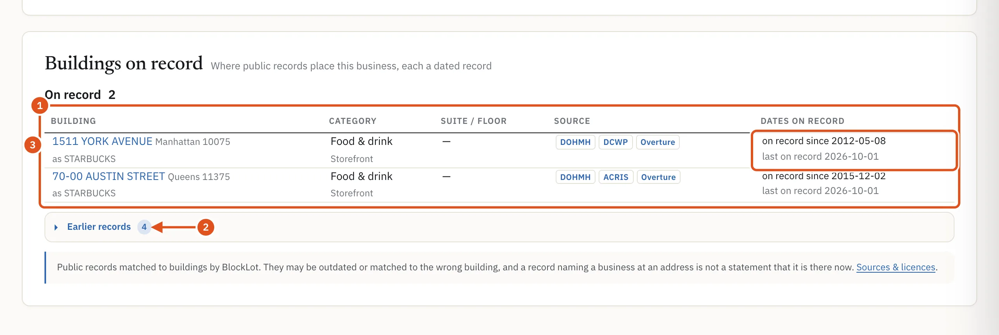
Task: Click the BUILDING column header
Action: (x=73, y=121)
